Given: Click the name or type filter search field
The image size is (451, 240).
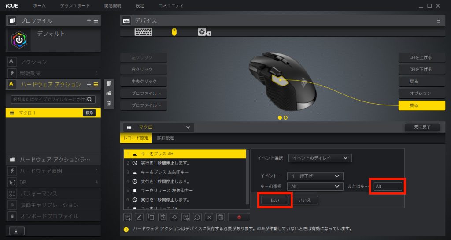Looking at the screenshot, I should click(x=53, y=99).
